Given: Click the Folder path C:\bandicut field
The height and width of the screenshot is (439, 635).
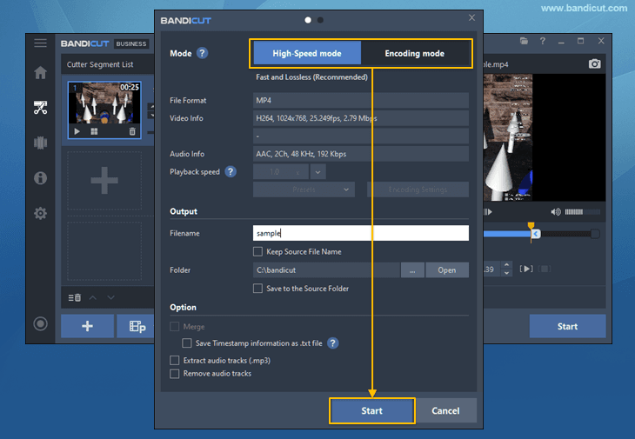Looking at the screenshot, I should (x=326, y=269).
